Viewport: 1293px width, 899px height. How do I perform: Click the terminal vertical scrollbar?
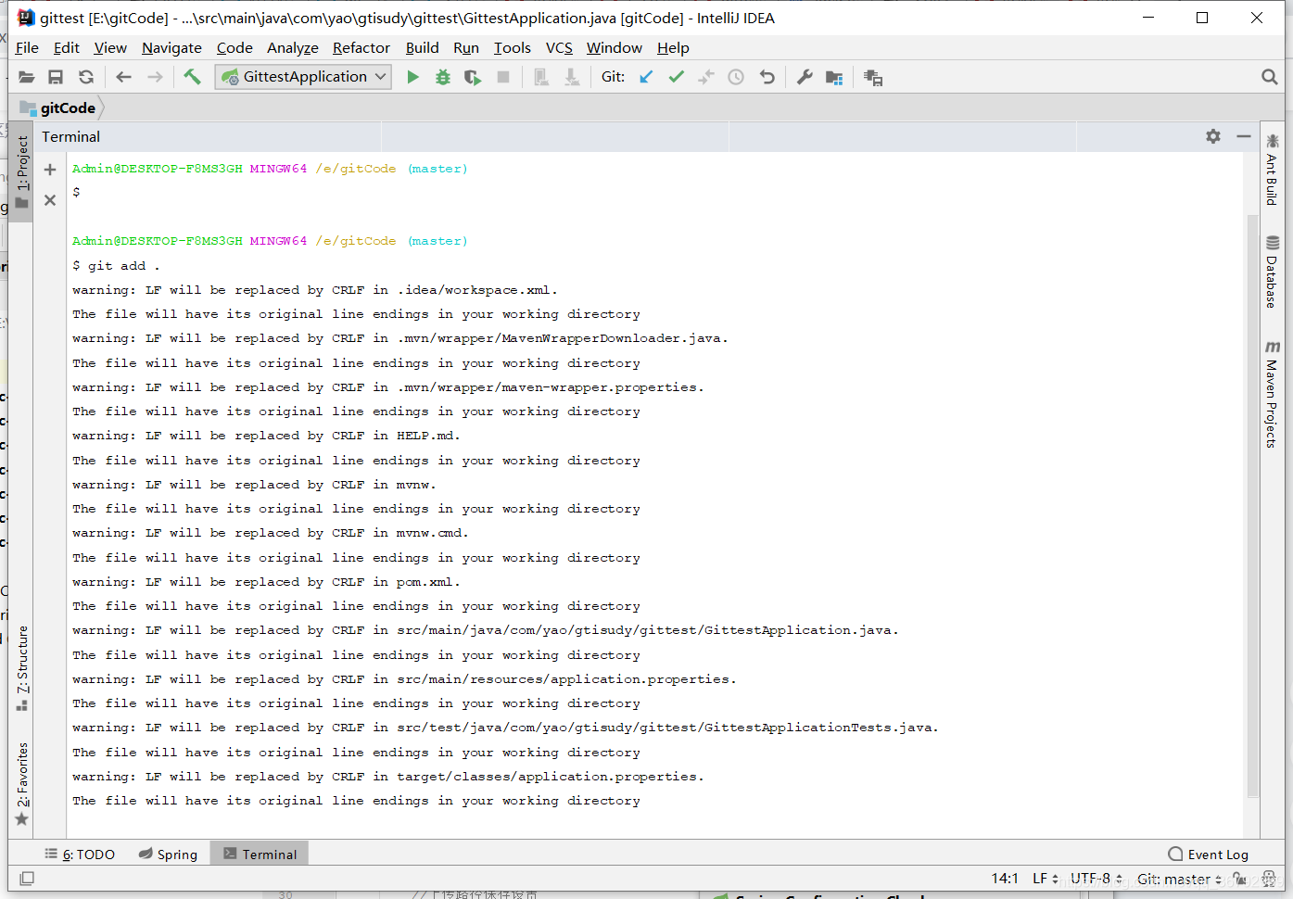[x=1252, y=505]
